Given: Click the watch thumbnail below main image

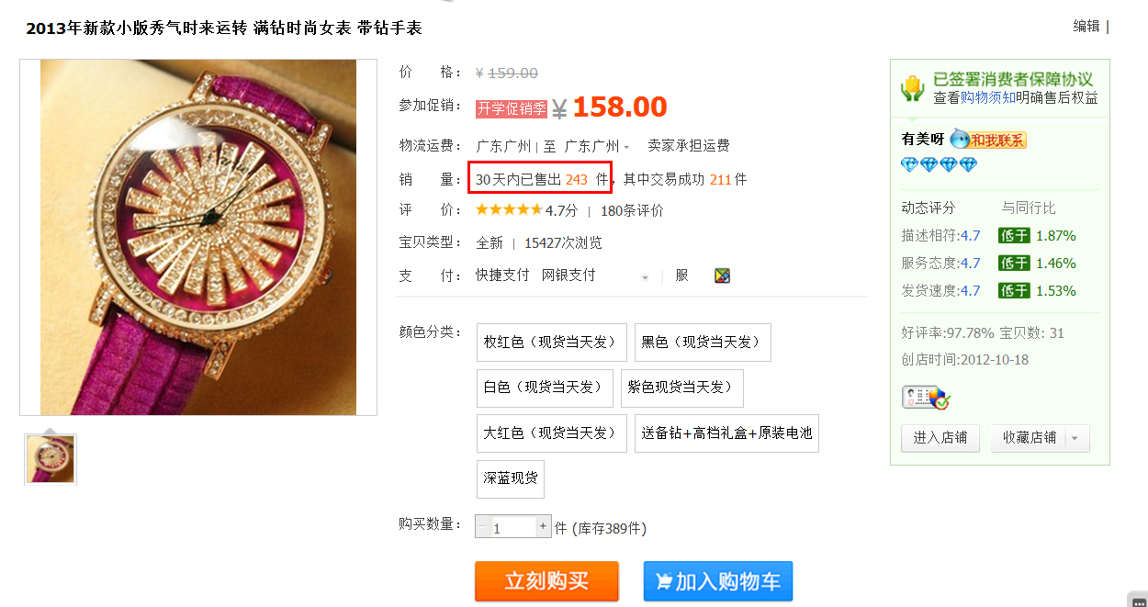Looking at the screenshot, I should click(51, 458).
